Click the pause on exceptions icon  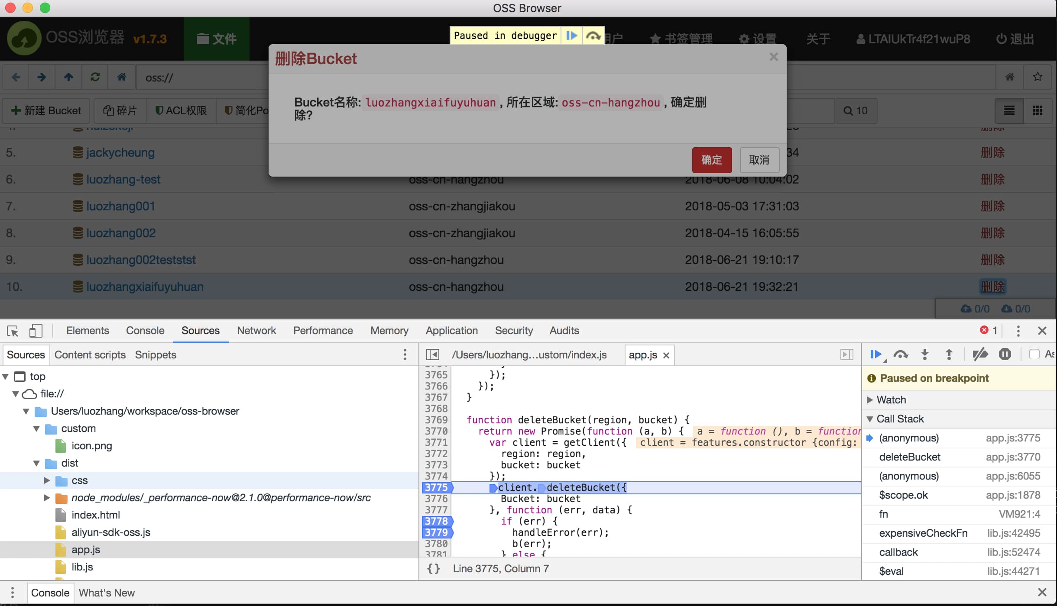[1005, 354]
